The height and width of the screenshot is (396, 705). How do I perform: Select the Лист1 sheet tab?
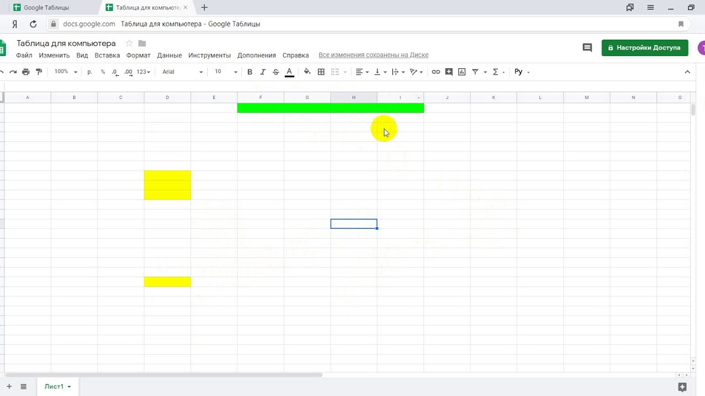(x=57, y=387)
